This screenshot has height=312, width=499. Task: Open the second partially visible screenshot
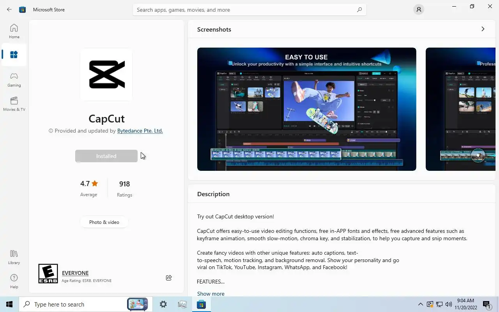[460, 109]
